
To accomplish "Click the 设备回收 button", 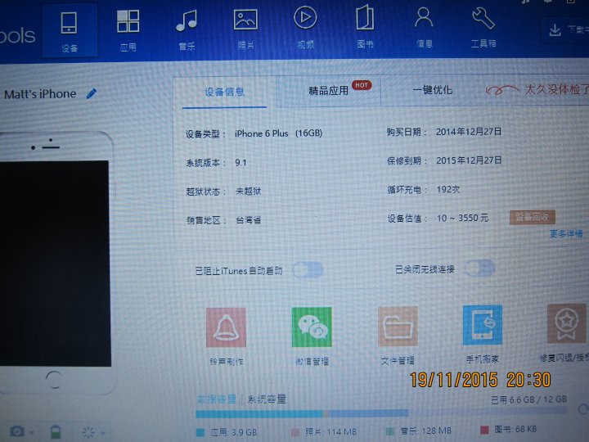I will point(533,217).
